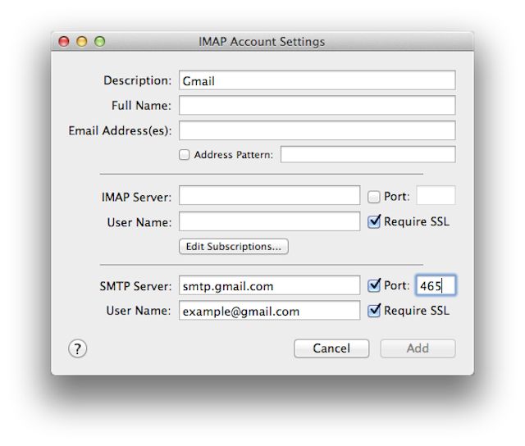This screenshot has height=446, width=525.
Task: Click the Description label
Action: 137,80
